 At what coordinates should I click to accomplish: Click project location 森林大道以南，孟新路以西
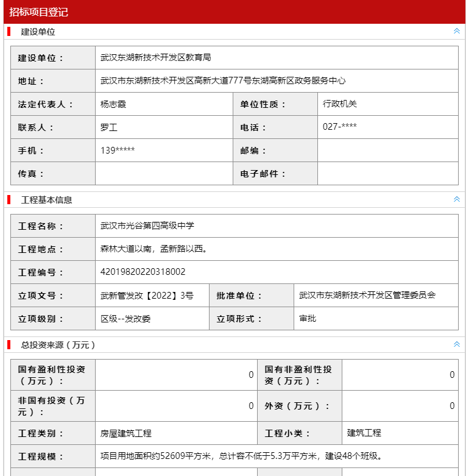coord(154,249)
